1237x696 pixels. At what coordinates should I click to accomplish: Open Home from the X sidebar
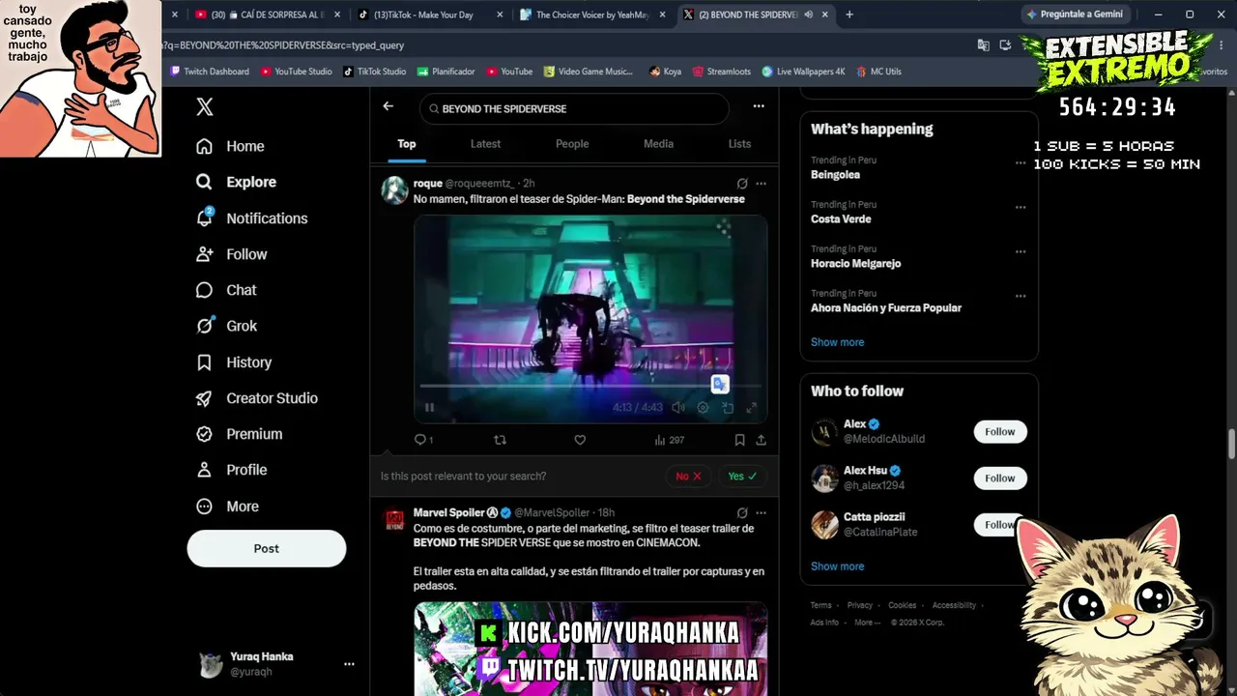(x=230, y=146)
